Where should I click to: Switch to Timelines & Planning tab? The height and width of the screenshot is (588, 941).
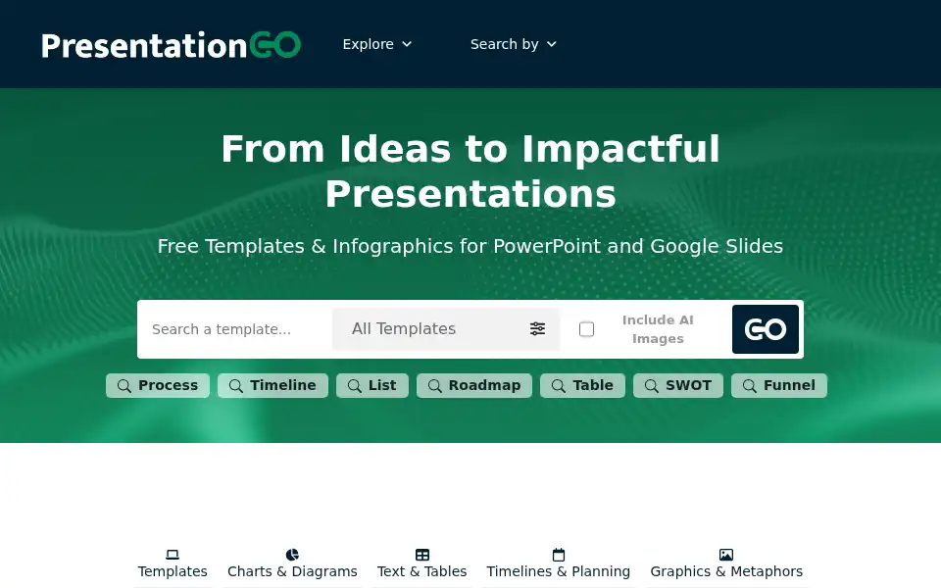tap(558, 564)
